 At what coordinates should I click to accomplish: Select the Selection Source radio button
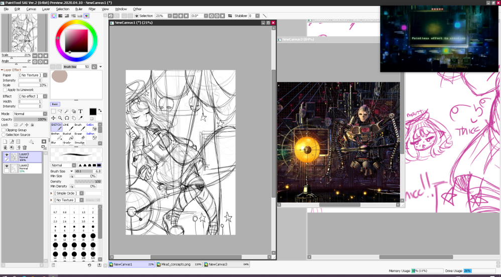click(4, 135)
